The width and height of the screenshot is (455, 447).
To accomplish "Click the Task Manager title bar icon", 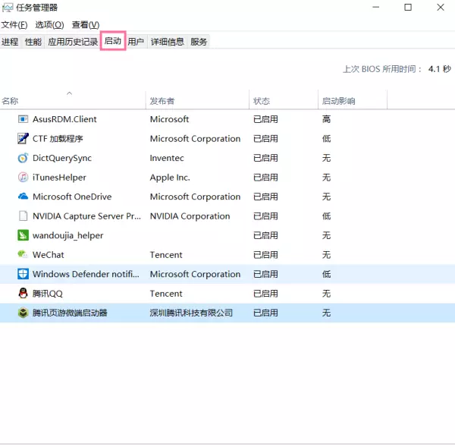I will point(8,8).
